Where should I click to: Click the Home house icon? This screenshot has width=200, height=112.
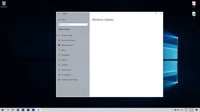coord(59,20)
